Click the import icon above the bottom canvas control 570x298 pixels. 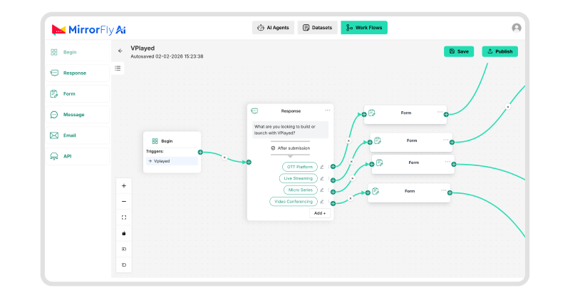124,250
